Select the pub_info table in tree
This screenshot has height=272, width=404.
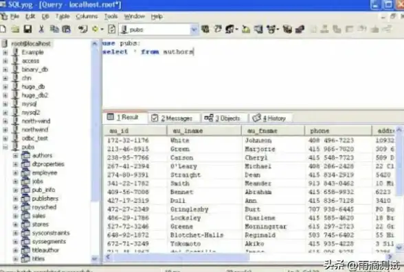pos(43,190)
